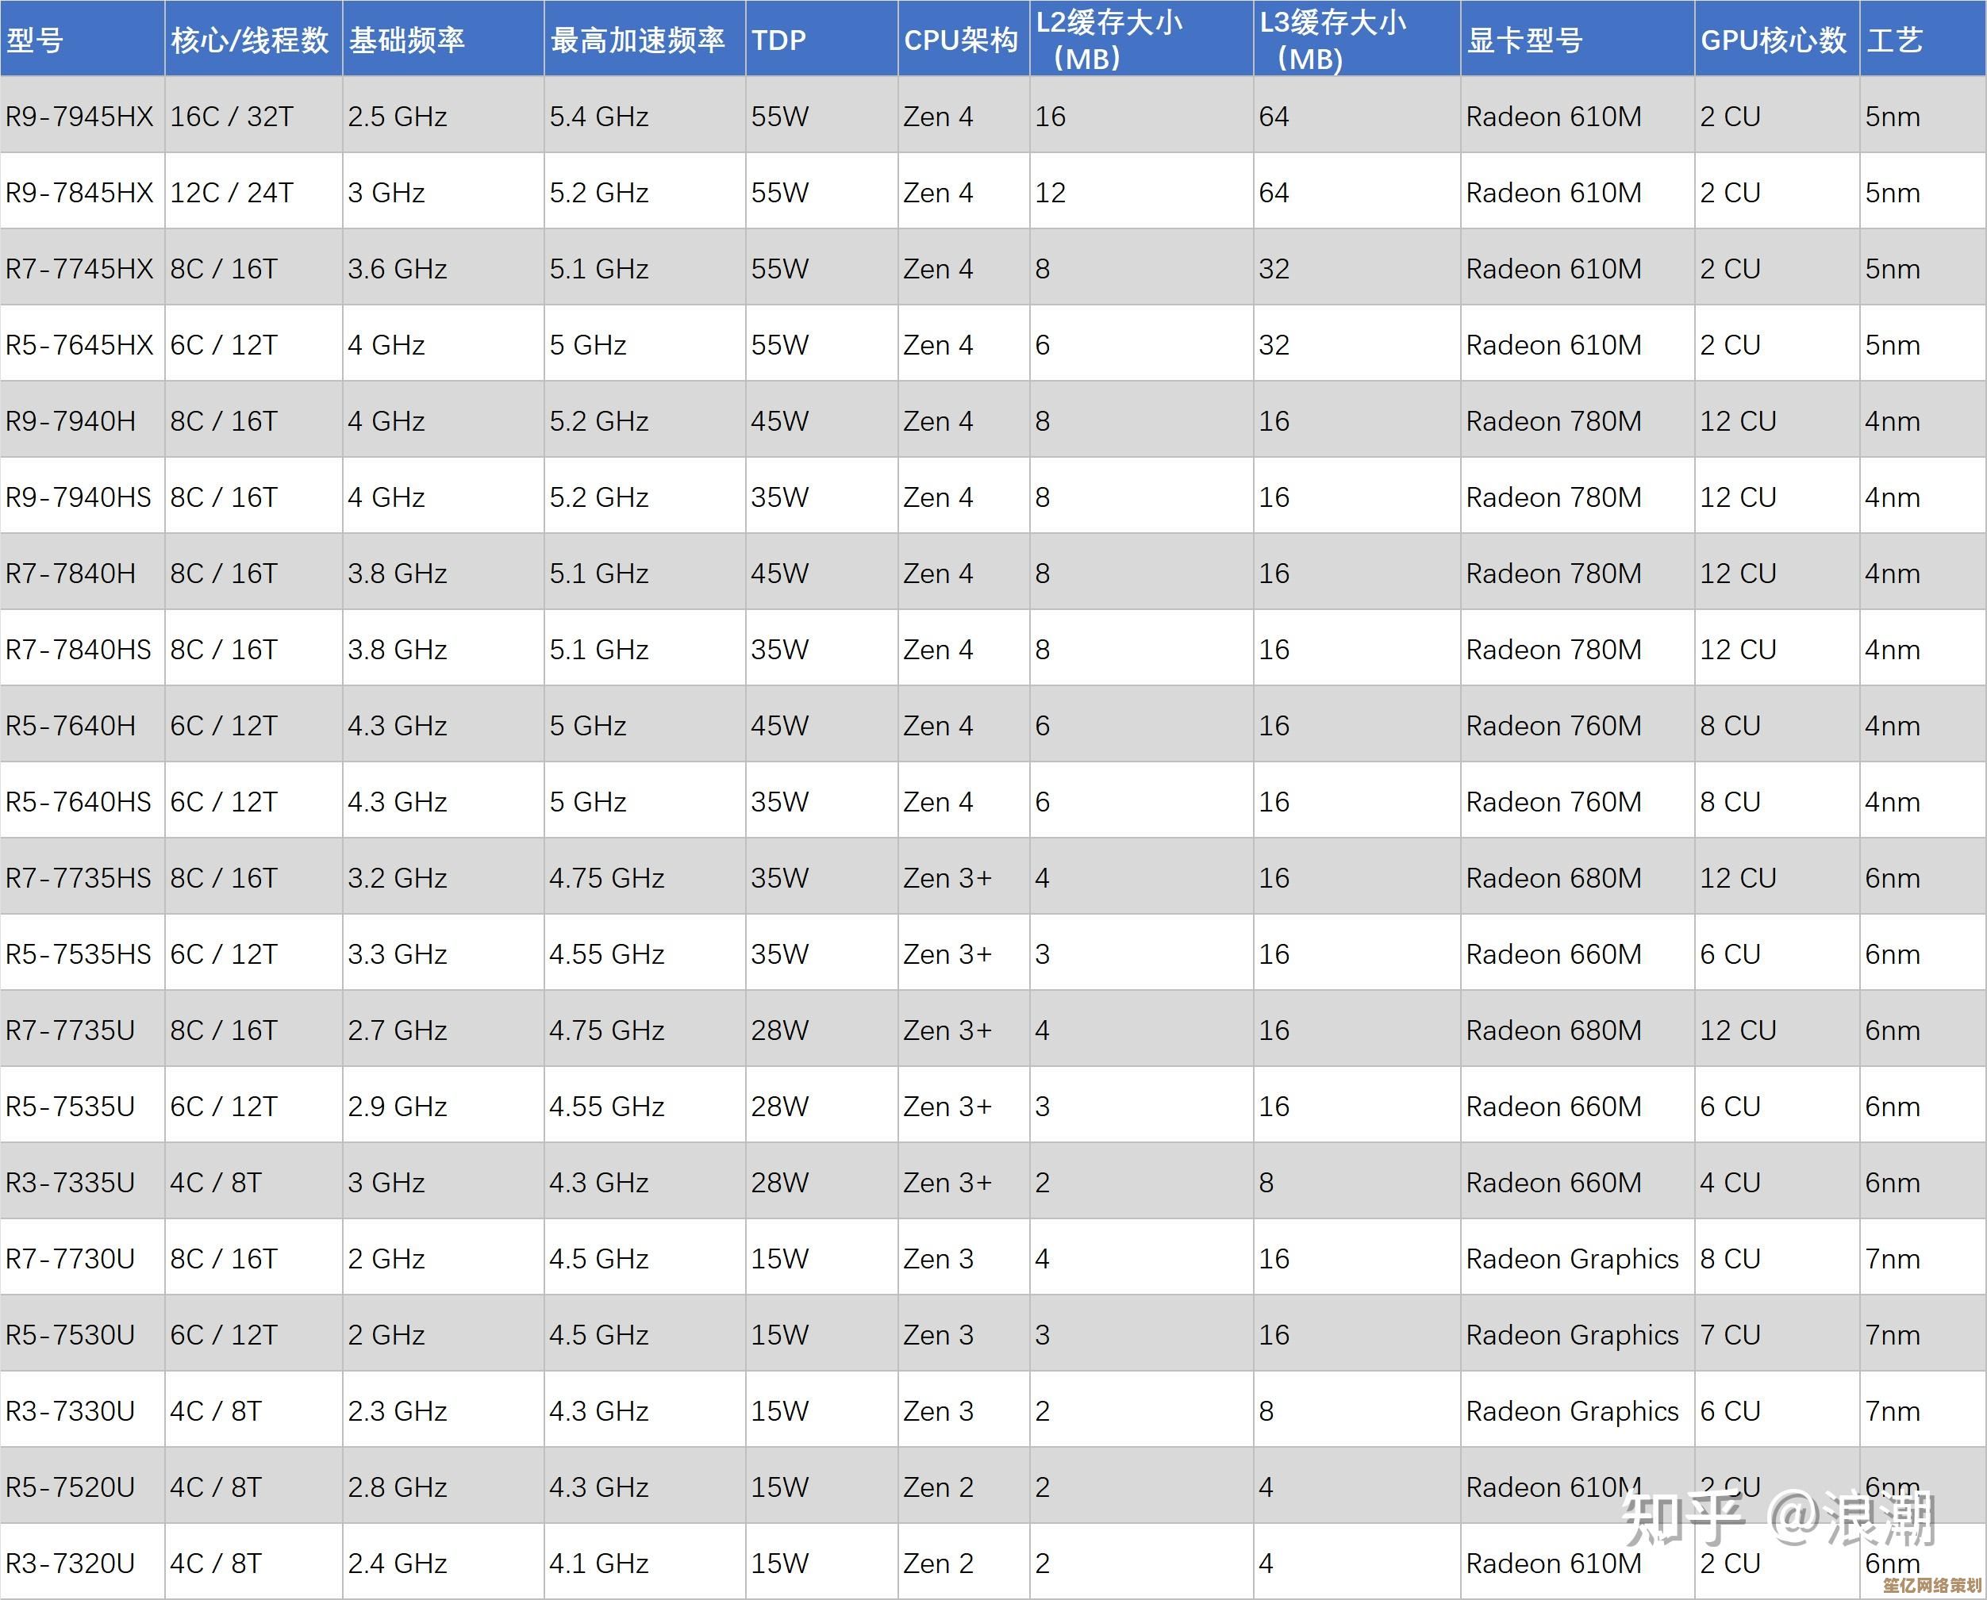Select the R3-7320U model cell

[71, 1564]
